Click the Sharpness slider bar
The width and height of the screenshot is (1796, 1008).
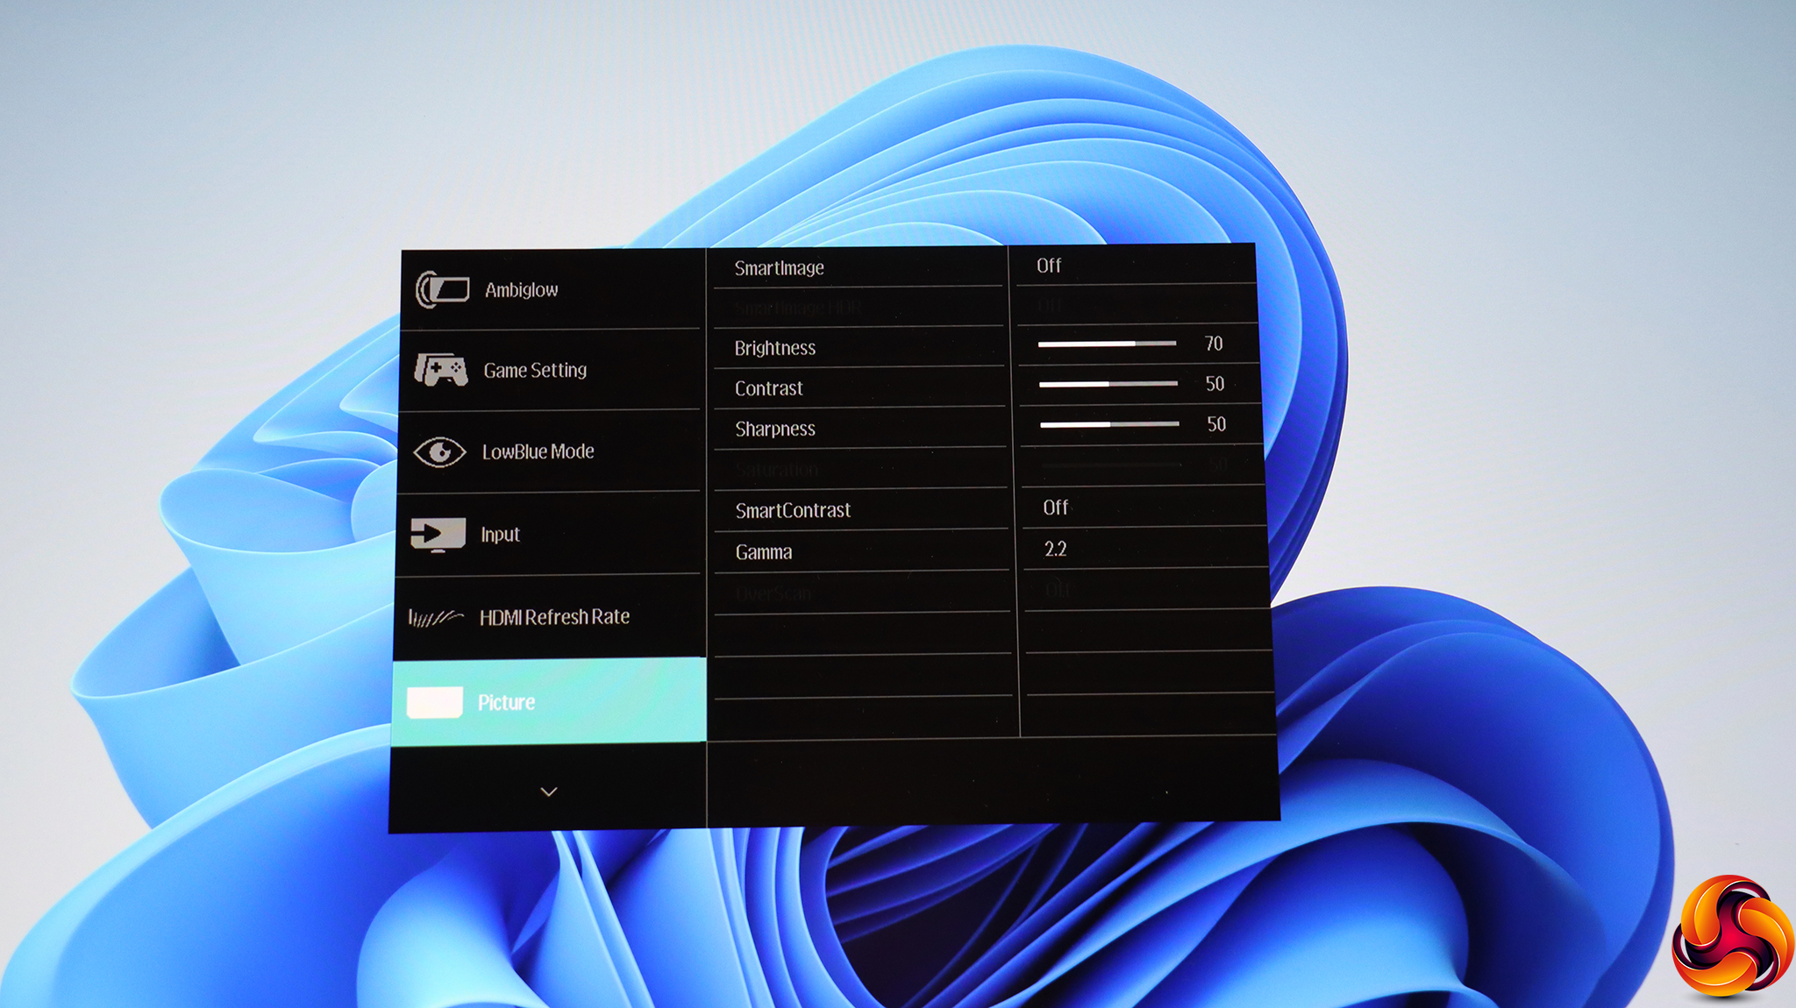1109,424
